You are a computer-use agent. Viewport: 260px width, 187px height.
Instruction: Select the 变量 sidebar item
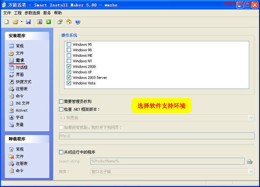click(16, 124)
